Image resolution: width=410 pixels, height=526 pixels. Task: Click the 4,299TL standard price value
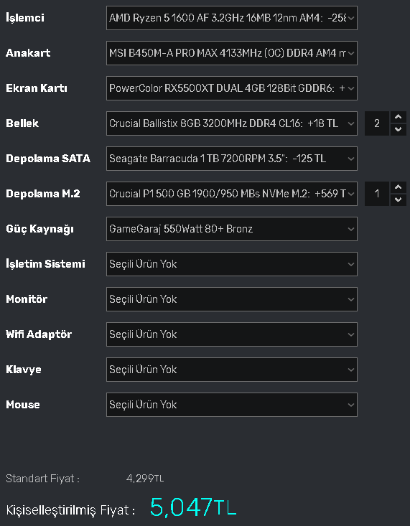click(145, 479)
